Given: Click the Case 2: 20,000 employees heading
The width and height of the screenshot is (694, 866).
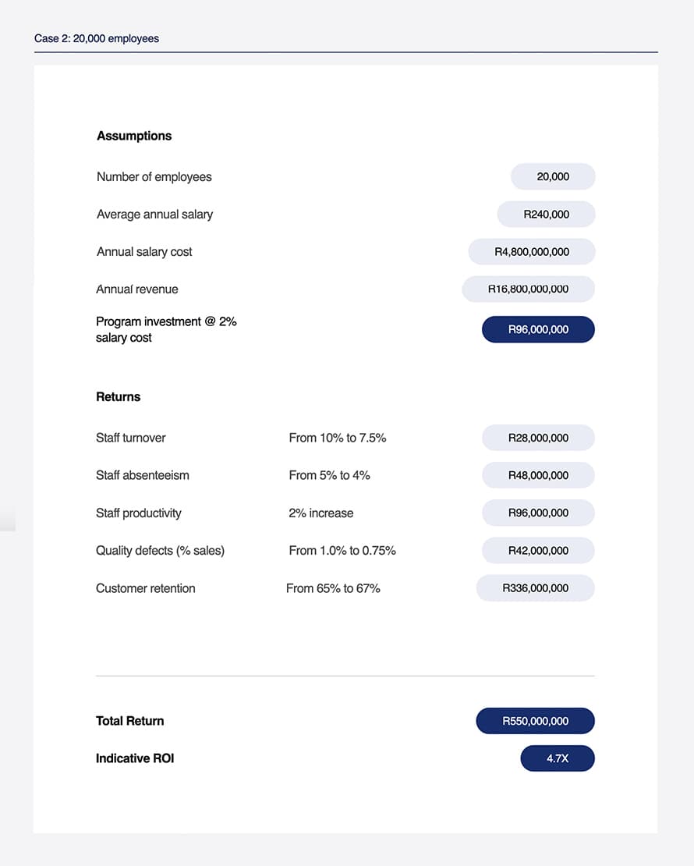Looking at the screenshot, I should point(97,38).
